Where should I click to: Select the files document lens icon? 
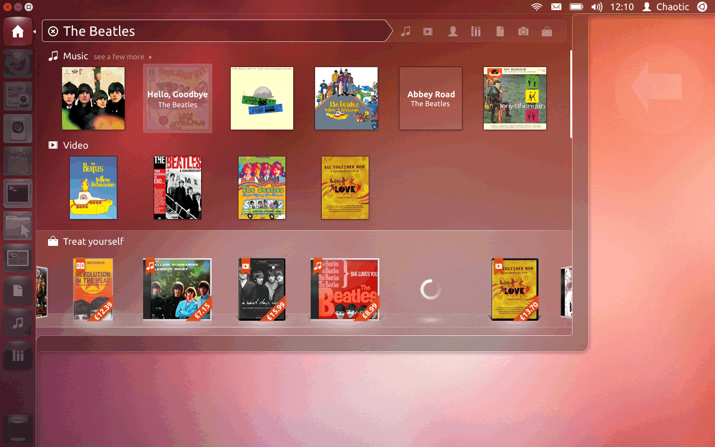500,31
